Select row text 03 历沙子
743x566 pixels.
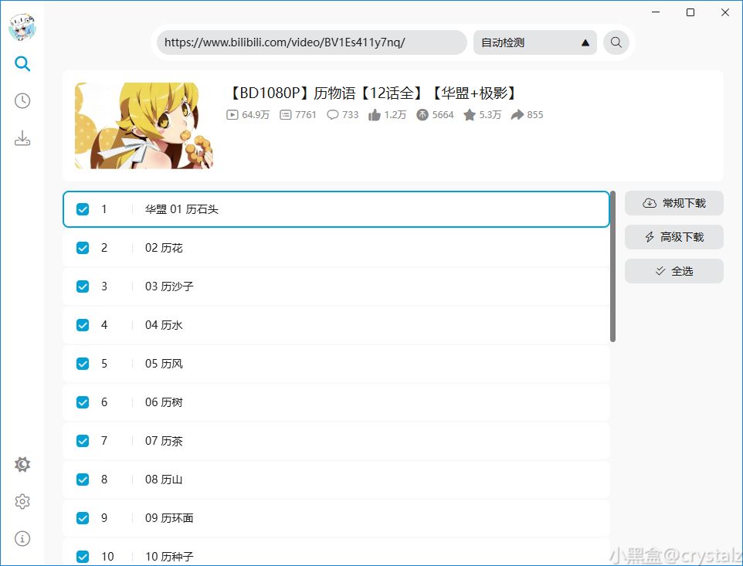click(x=169, y=286)
